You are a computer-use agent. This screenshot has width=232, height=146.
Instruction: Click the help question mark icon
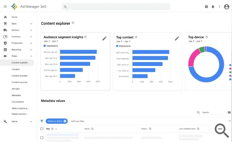(x=206, y=7)
